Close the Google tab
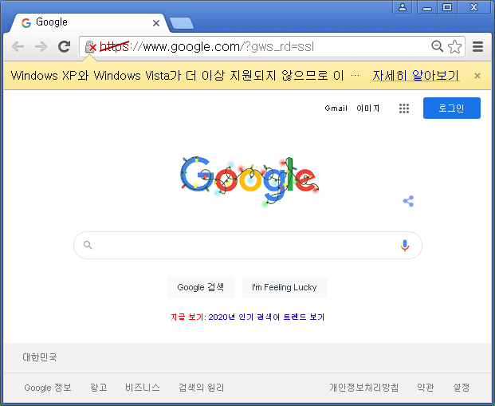Image resolution: width=495 pixels, height=406 pixels. tap(156, 23)
